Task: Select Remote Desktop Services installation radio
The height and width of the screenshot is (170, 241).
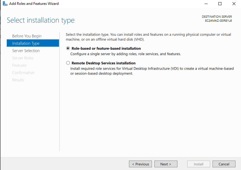Action: click(68, 63)
